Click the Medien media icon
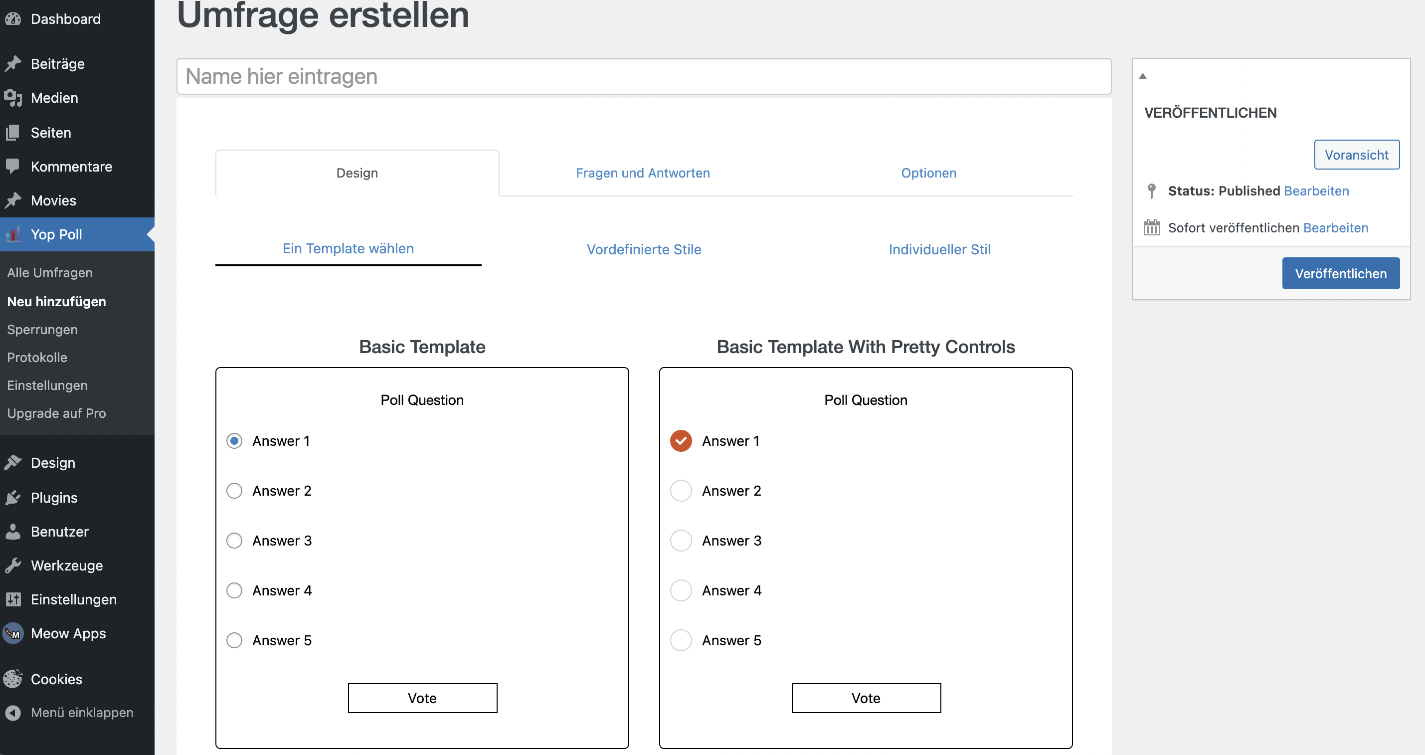The width and height of the screenshot is (1425, 755). tap(13, 98)
